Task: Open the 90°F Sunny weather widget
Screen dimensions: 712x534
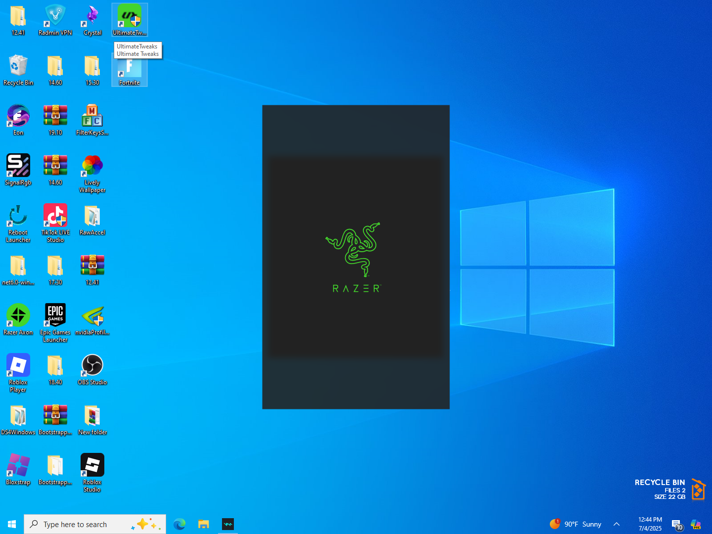Action: coord(576,524)
